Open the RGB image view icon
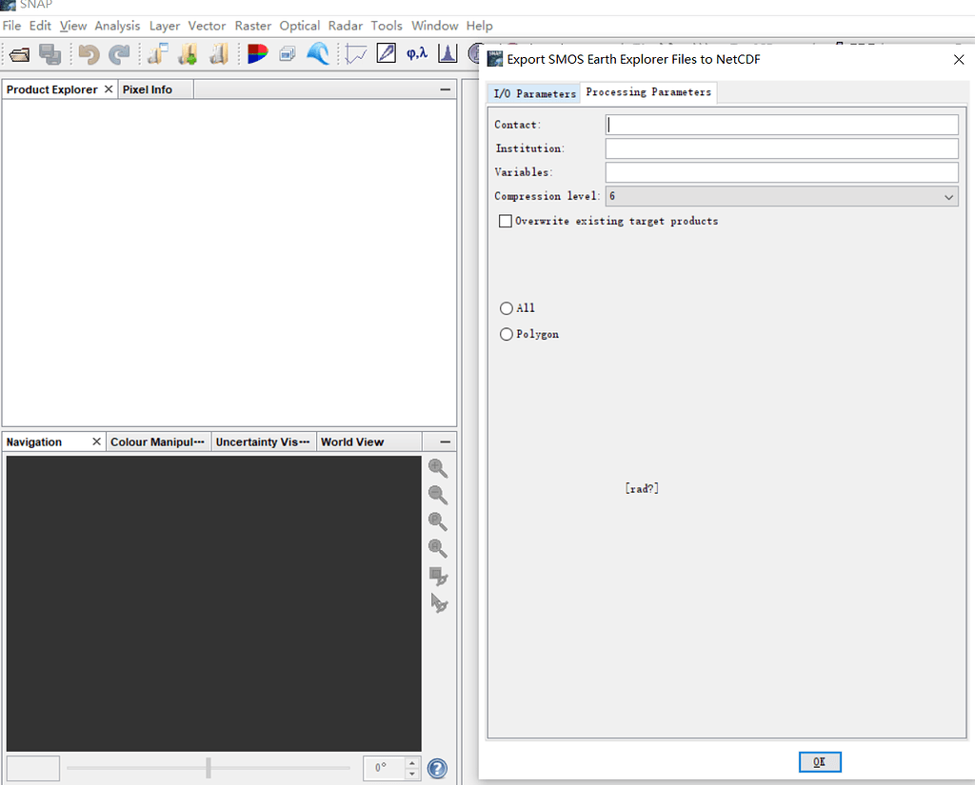975x785 pixels. point(256,53)
